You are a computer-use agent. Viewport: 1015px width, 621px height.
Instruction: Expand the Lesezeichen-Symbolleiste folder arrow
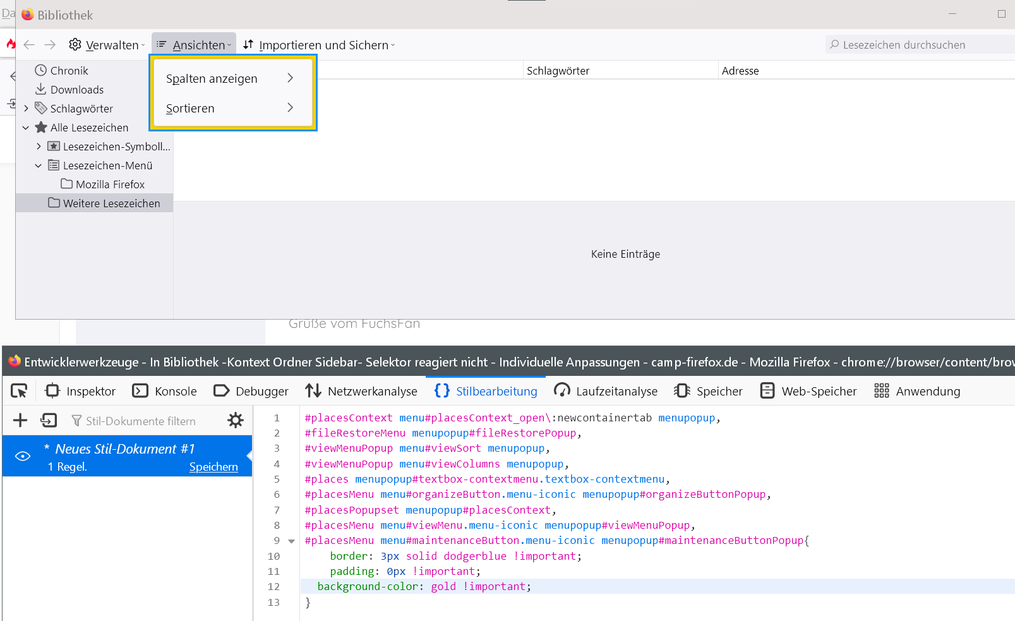(x=39, y=147)
